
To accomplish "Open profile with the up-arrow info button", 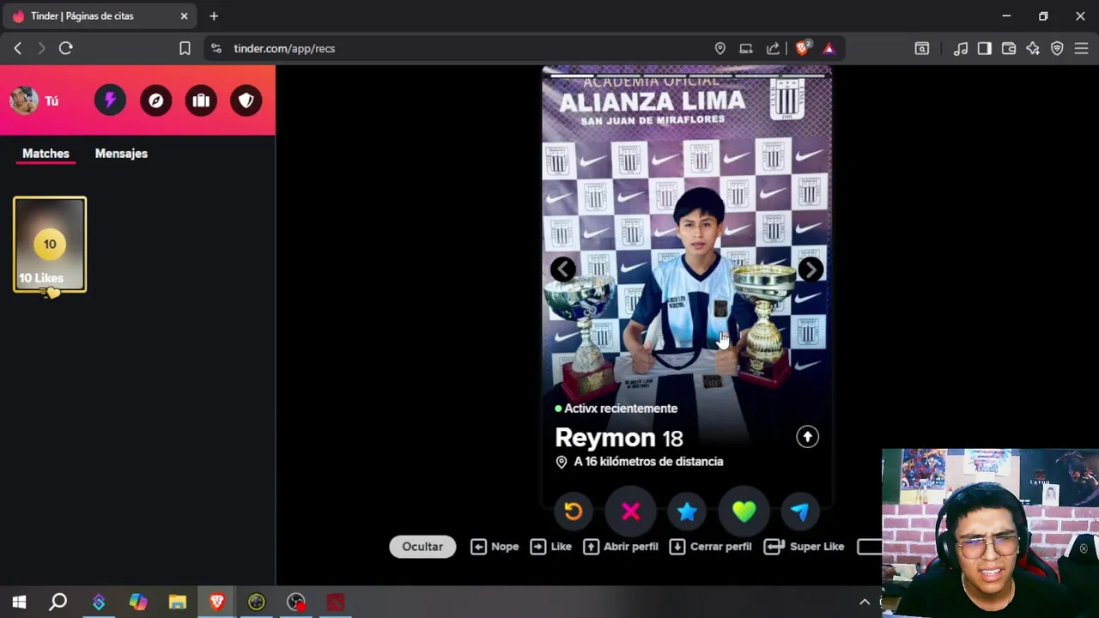I will pos(807,437).
